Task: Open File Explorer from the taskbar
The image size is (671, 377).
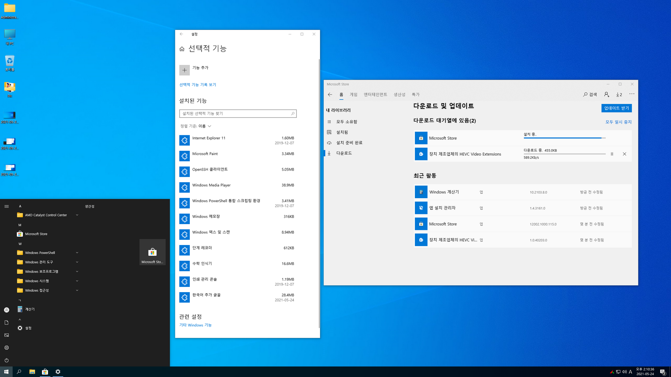Action: tap(32, 372)
